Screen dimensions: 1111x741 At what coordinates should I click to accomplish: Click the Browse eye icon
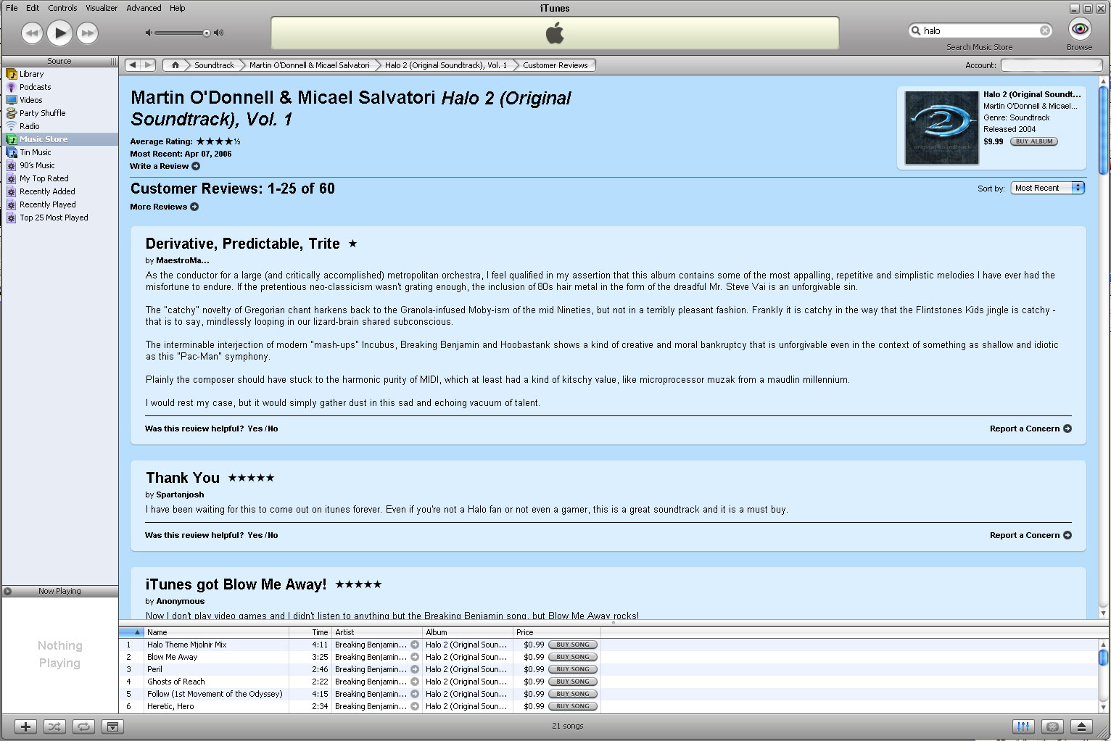click(x=1080, y=30)
